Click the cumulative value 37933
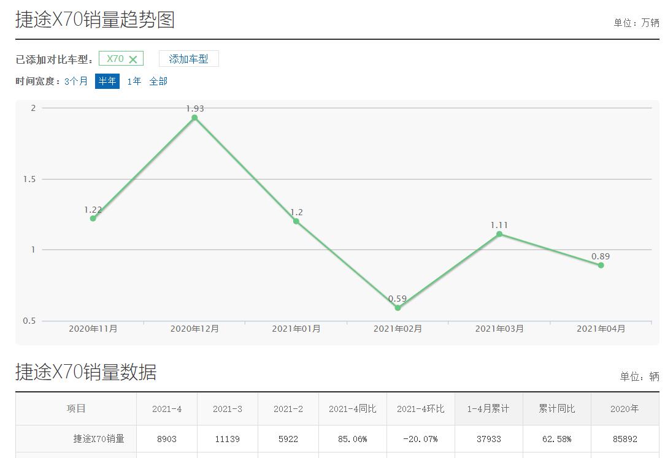Image resolution: width=665 pixels, height=458 pixels. [488, 439]
